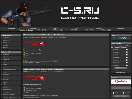This screenshot has width=132, height=99.
Task: Click the bronze trophy next to Sparco
Action: pos(24,58)
